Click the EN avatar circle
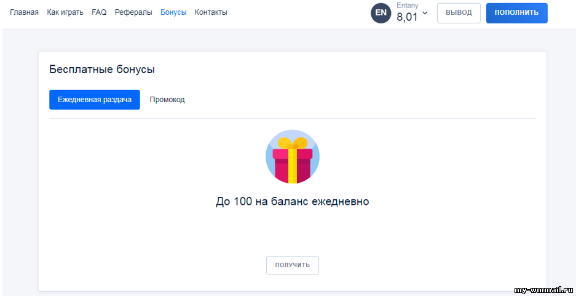Viewport: 576px width, 296px height. pyautogui.click(x=381, y=13)
